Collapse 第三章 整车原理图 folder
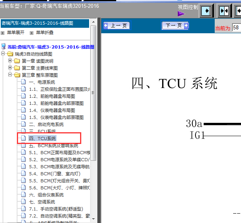 point(10,75)
